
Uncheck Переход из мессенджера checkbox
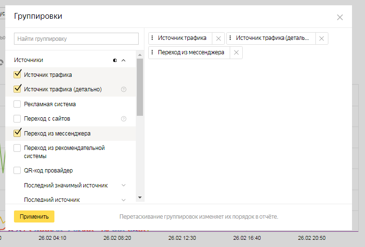point(17,133)
